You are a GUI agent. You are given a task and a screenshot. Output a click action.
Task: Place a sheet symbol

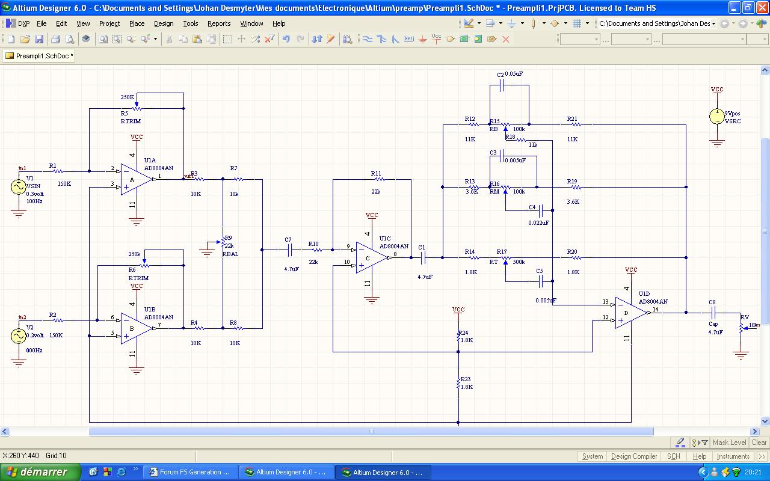[x=464, y=39]
